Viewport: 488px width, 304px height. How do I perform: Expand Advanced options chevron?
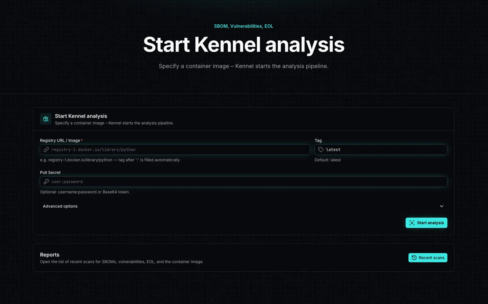click(441, 206)
